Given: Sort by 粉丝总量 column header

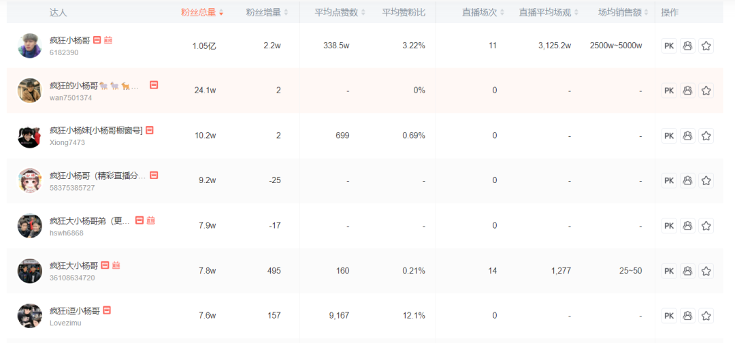Looking at the screenshot, I should click(201, 12).
